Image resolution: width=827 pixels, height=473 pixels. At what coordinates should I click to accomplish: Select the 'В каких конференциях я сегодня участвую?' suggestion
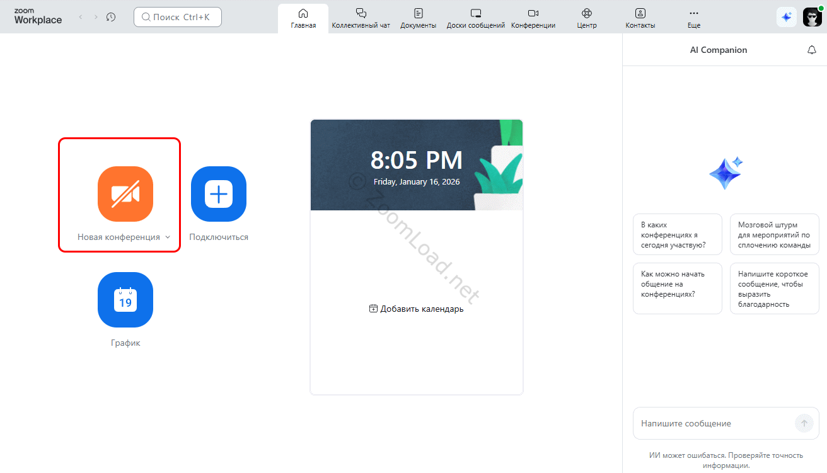click(x=677, y=234)
